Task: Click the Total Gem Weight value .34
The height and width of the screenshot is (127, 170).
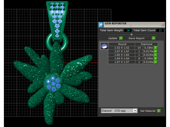Action: (128, 30)
